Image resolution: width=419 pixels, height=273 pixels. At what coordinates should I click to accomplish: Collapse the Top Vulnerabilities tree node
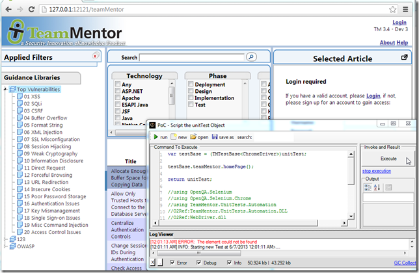(x=5, y=89)
